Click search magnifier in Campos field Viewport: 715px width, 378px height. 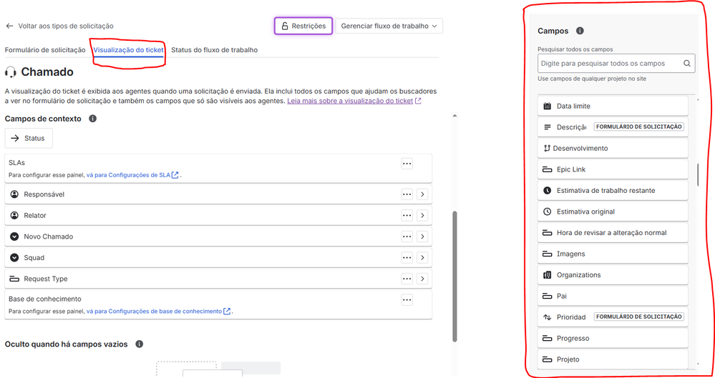click(686, 64)
